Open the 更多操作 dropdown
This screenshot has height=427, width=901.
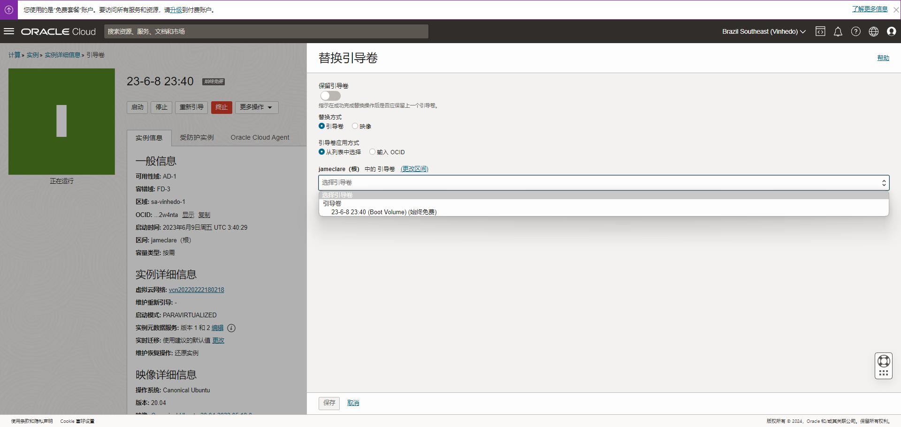[256, 107]
